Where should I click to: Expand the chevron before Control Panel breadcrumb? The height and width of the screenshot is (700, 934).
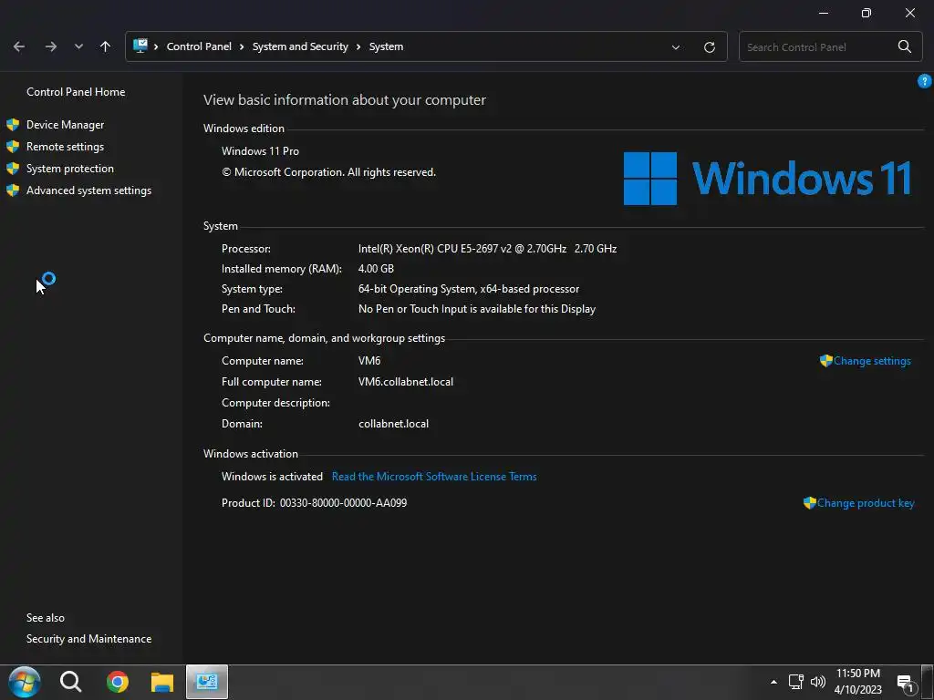[x=156, y=46]
